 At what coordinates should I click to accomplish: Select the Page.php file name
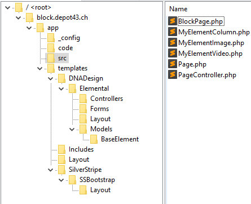192,64
